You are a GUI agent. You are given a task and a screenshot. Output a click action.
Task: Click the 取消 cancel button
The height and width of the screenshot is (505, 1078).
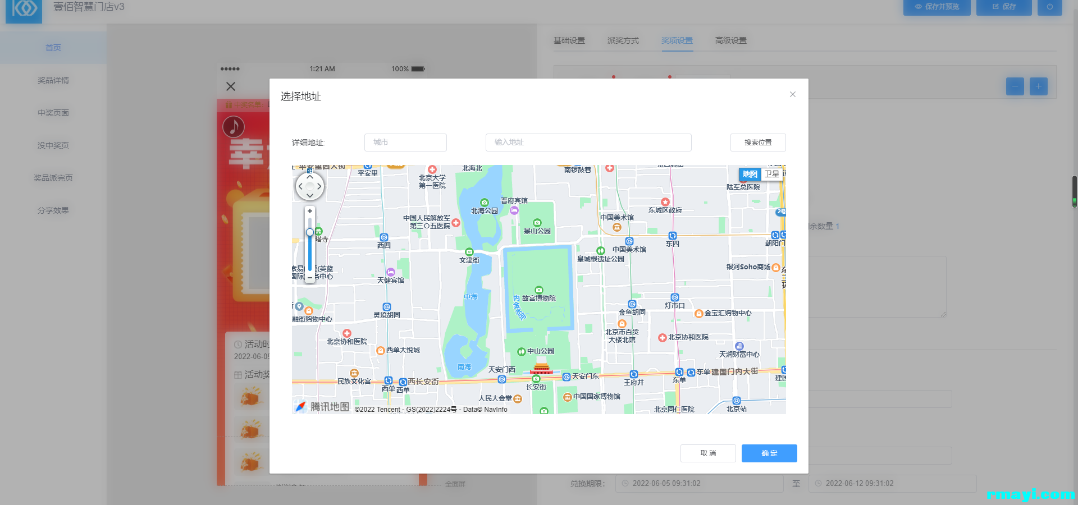click(708, 453)
